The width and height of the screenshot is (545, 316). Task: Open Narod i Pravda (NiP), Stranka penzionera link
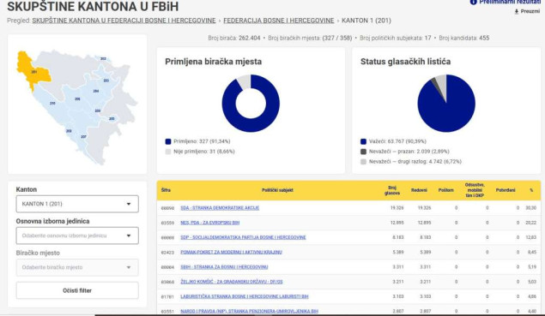tap(249, 311)
